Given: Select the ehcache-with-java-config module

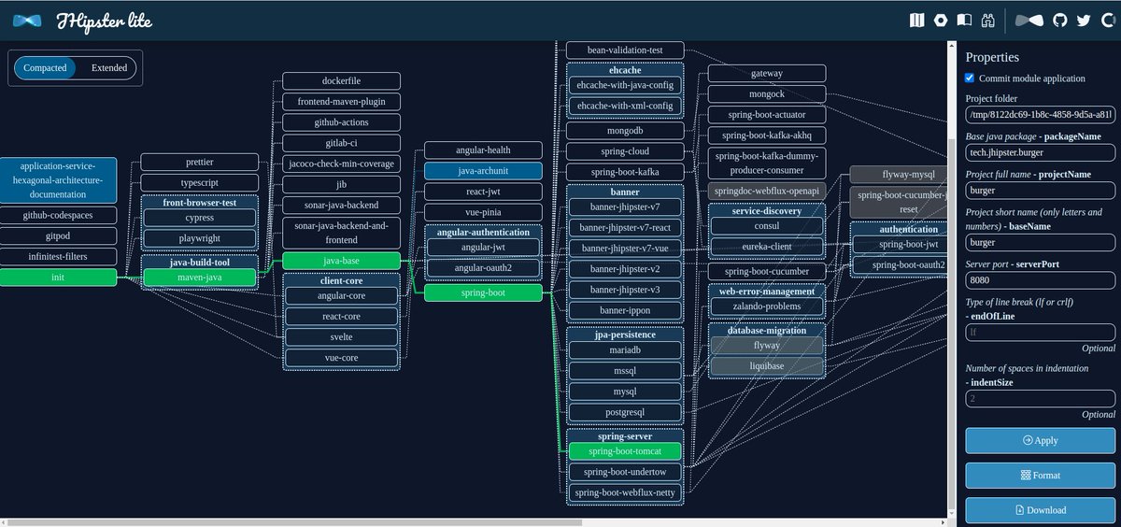Looking at the screenshot, I should click(625, 85).
